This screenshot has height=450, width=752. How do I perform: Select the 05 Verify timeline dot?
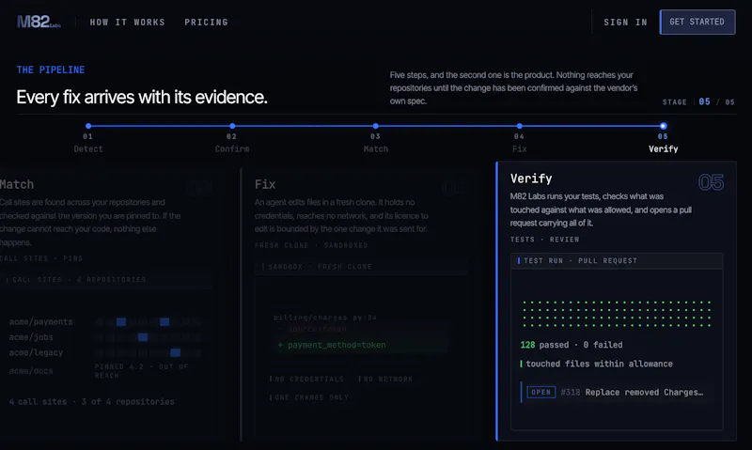[x=664, y=126]
